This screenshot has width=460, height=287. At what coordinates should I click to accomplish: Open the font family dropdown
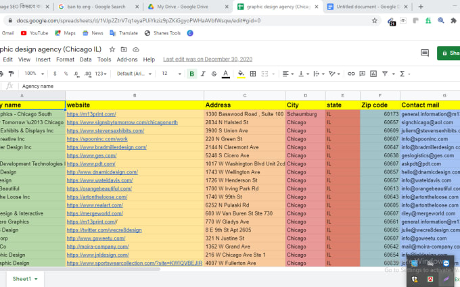(x=134, y=74)
